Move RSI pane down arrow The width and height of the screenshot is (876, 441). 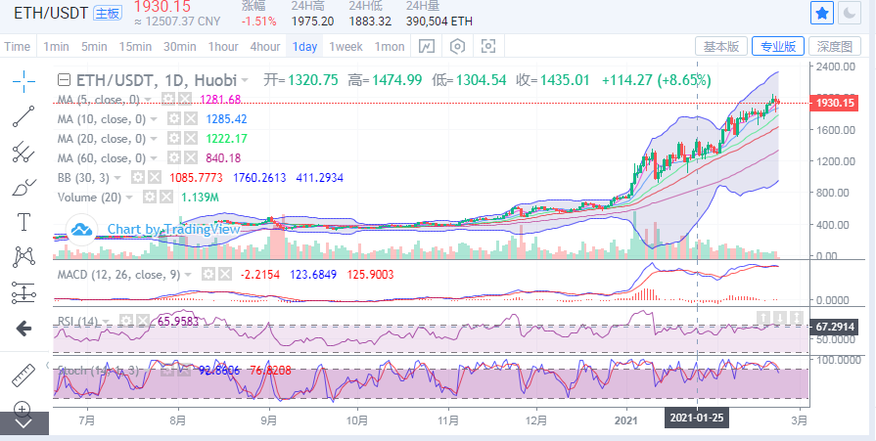pos(780,318)
